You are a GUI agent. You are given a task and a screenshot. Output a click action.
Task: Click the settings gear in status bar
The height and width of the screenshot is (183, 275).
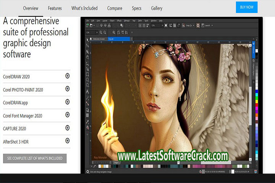point(87,172)
